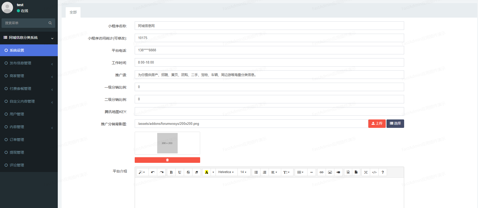The height and width of the screenshot is (208, 478).
Task: Open the font size 14 dropdown
Action: click(x=243, y=172)
